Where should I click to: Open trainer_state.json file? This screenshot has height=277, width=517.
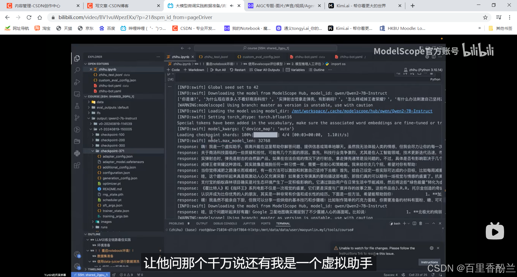pos(116,211)
